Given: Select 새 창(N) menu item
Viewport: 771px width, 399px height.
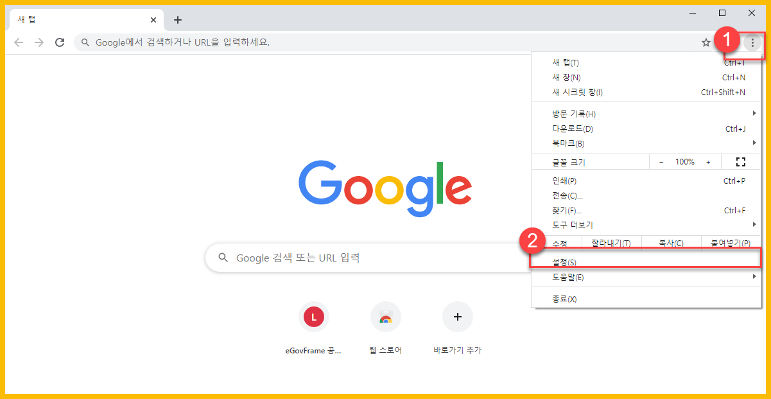Looking at the screenshot, I should (646, 77).
